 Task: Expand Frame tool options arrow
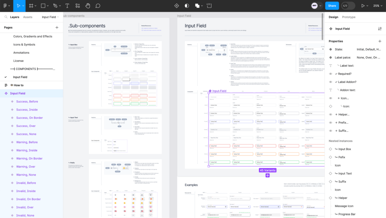[35, 6]
